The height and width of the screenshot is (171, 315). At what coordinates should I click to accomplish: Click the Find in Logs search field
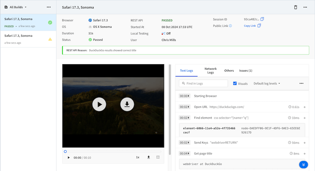click(203, 83)
